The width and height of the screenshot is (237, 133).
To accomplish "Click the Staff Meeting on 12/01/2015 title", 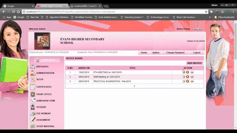I will (x=107, y=77).
